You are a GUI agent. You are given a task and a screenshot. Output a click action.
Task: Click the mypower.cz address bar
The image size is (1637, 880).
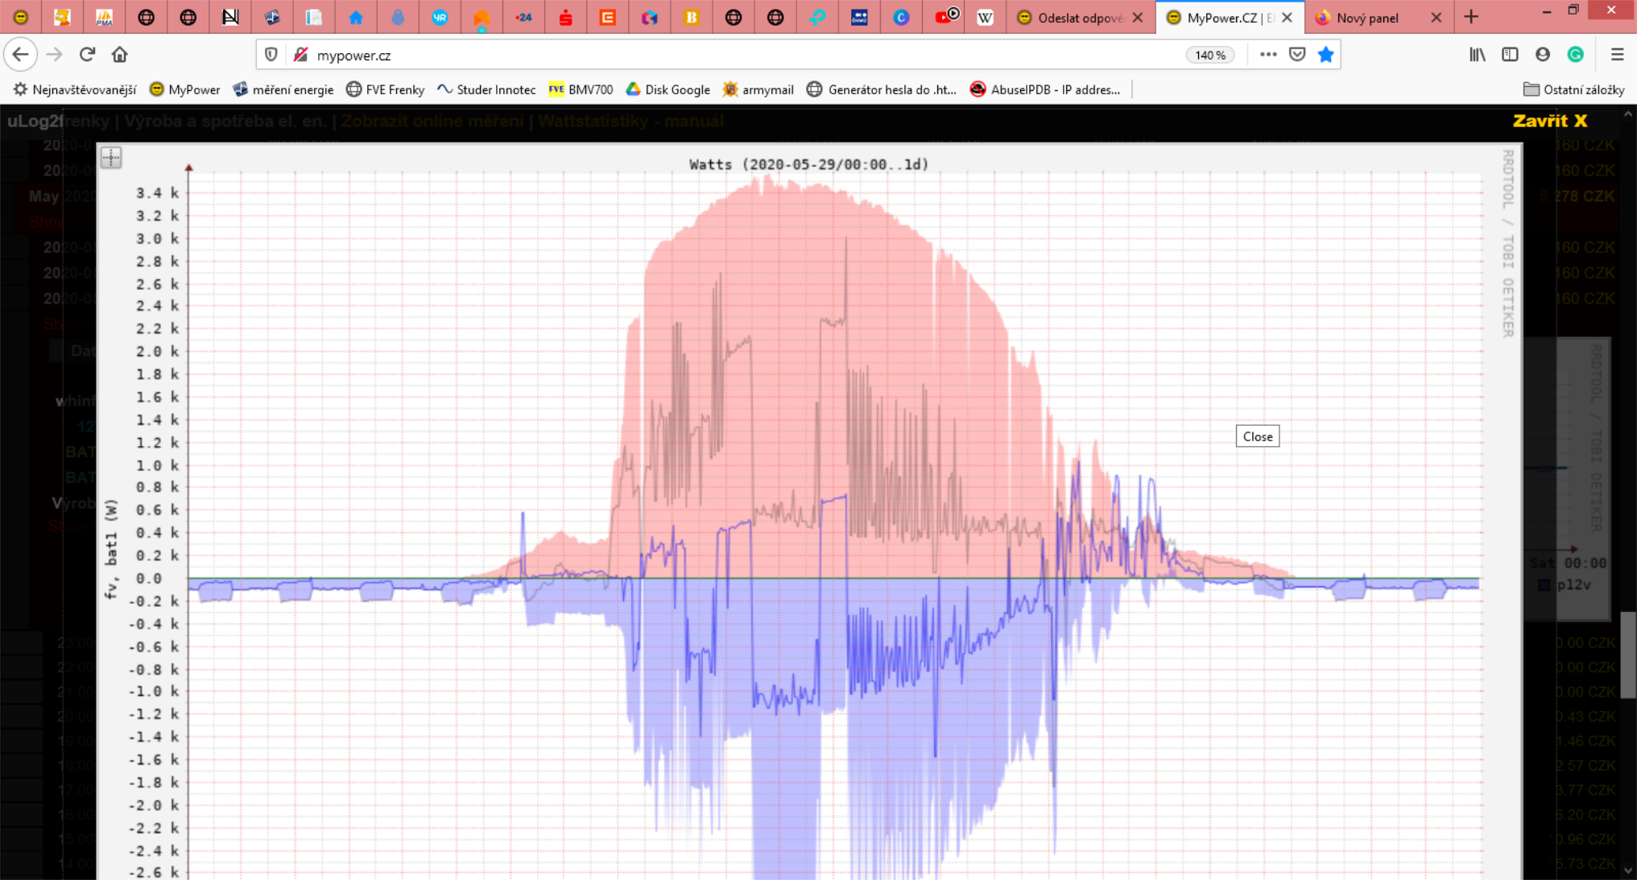coord(725,55)
